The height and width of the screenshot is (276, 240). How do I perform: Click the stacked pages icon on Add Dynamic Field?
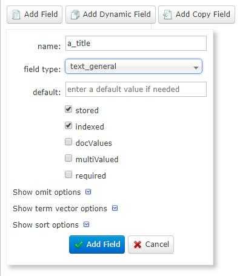tap(75, 15)
